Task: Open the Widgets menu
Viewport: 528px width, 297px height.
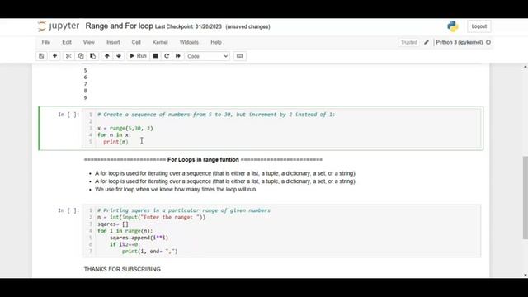Action: [x=189, y=42]
